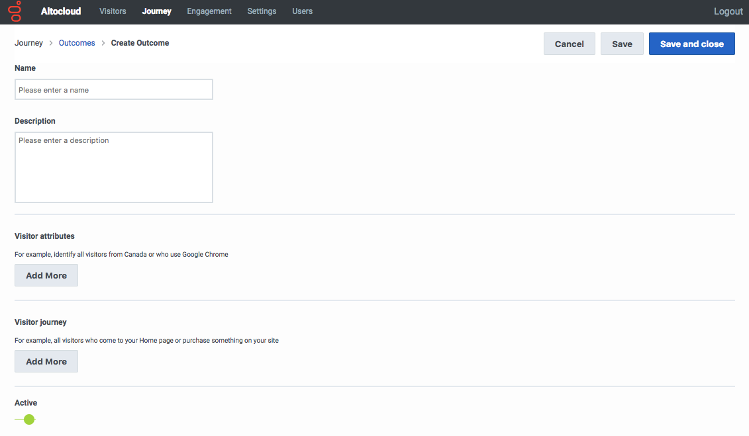749x436 pixels.
Task: Open the Settings menu
Action: [262, 11]
